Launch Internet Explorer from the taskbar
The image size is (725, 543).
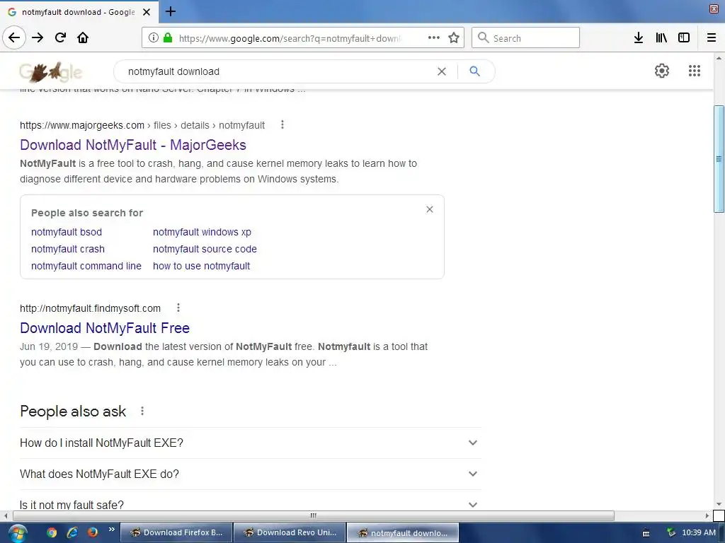[72, 532]
